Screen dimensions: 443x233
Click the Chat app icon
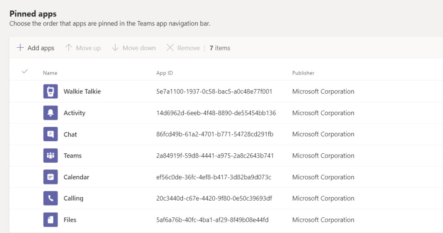coord(50,134)
